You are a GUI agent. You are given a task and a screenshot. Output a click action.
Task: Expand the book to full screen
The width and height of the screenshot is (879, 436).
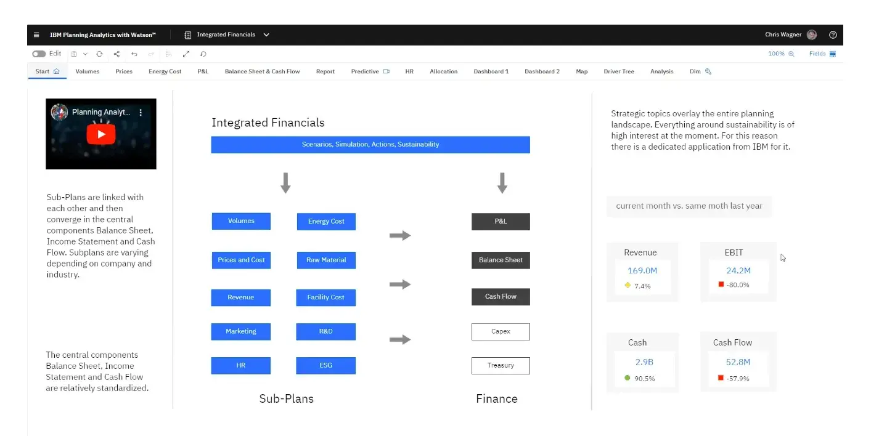point(186,54)
